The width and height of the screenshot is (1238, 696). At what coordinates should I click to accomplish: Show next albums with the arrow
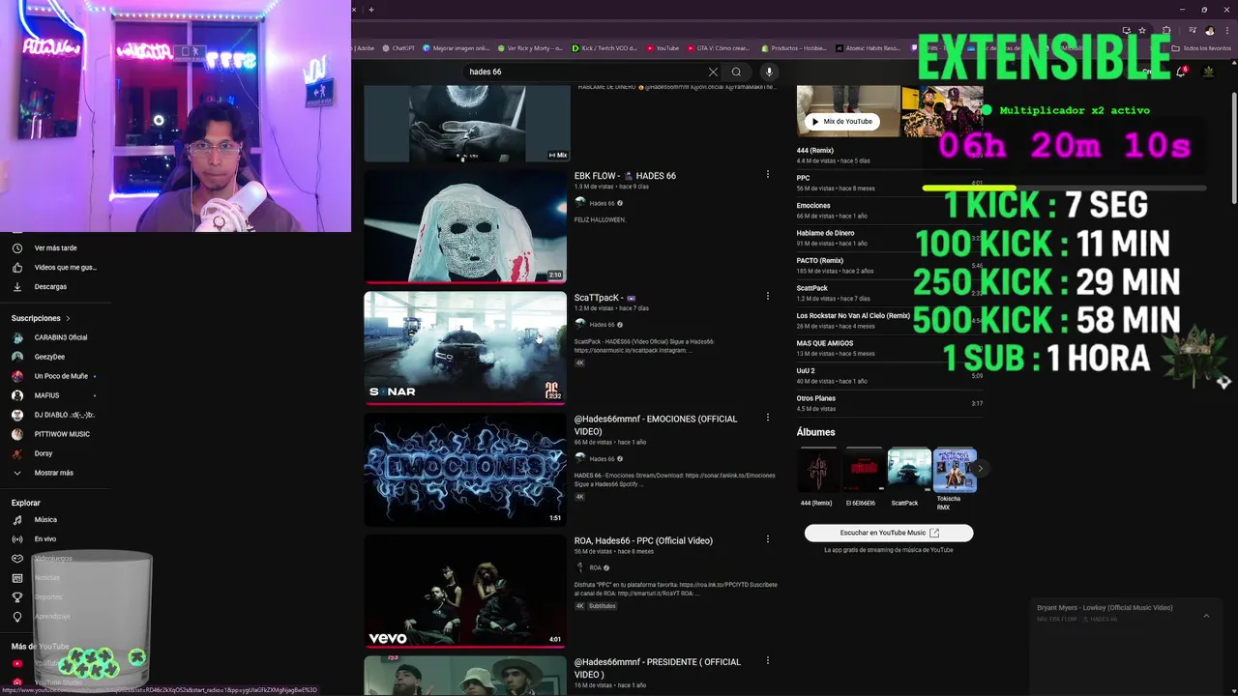[980, 469]
